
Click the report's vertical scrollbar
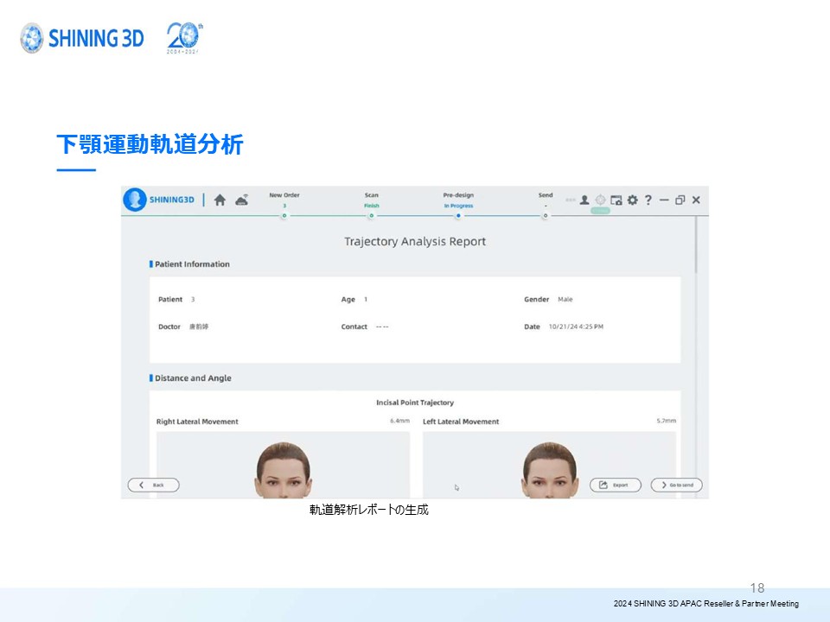[696, 246]
